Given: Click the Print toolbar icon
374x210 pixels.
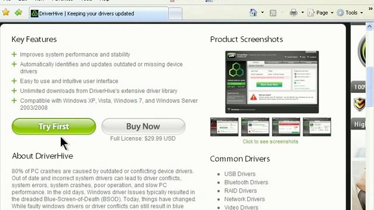Looking at the screenshot, I should (293, 12).
